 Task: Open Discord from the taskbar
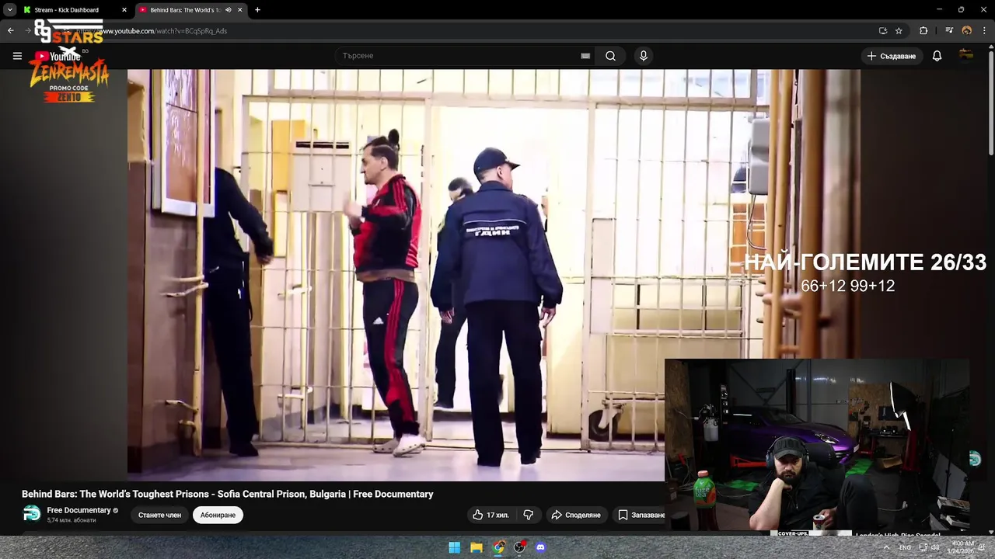[541, 547]
